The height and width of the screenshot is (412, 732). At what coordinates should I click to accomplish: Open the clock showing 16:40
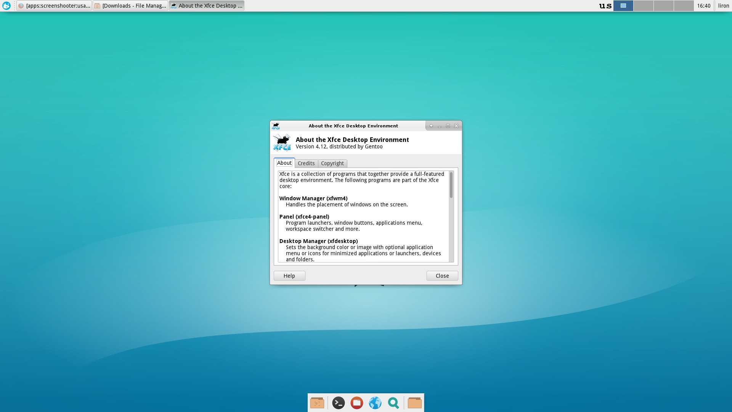click(704, 6)
